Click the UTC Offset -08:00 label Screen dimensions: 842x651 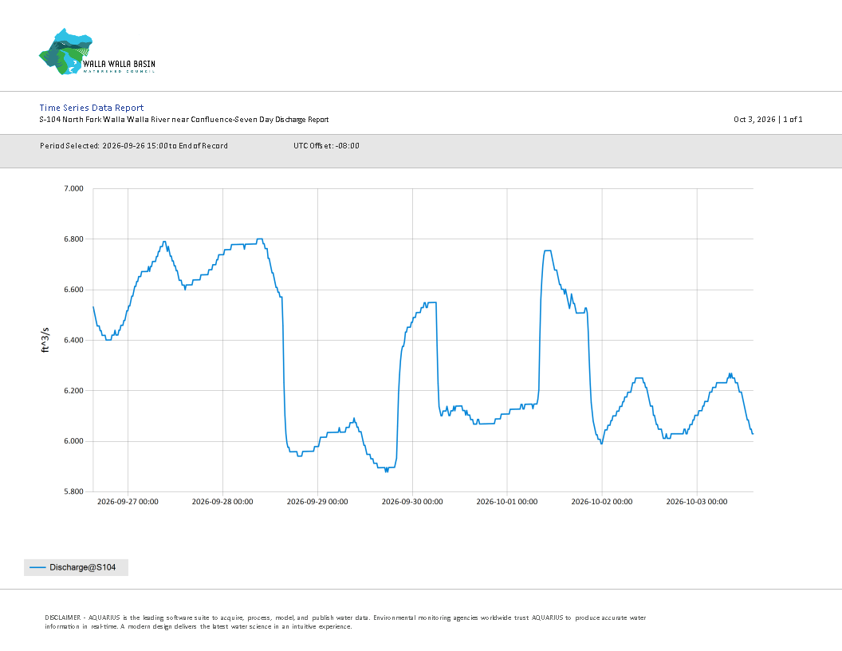pyautogui.click(x=326, y=145)
